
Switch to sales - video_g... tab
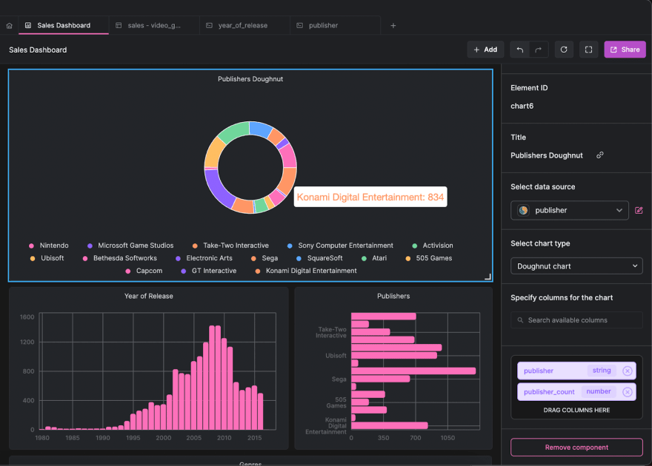click(154, 26)
